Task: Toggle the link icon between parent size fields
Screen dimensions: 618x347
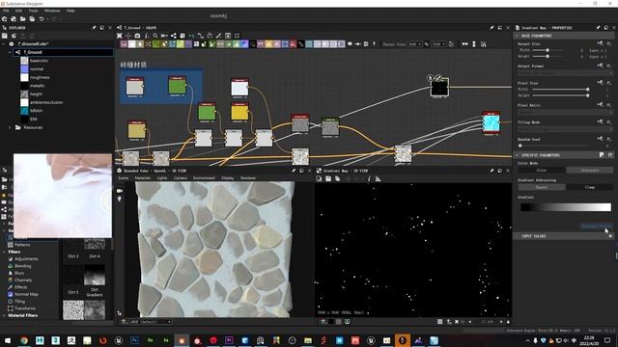Action: pyautogui.click(x=427, y=44)
